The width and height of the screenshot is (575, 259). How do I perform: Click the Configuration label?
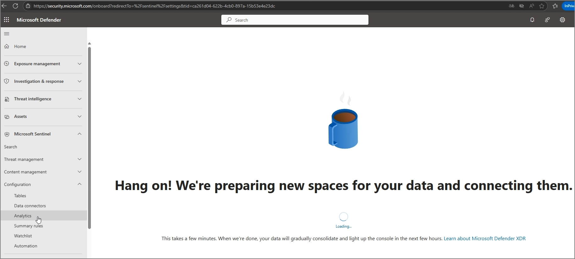18,184
